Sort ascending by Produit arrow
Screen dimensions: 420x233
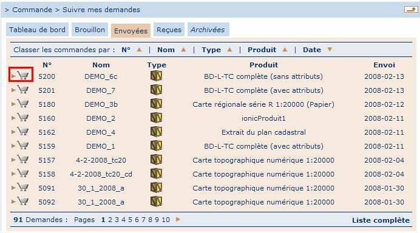[x=285, y=50]
